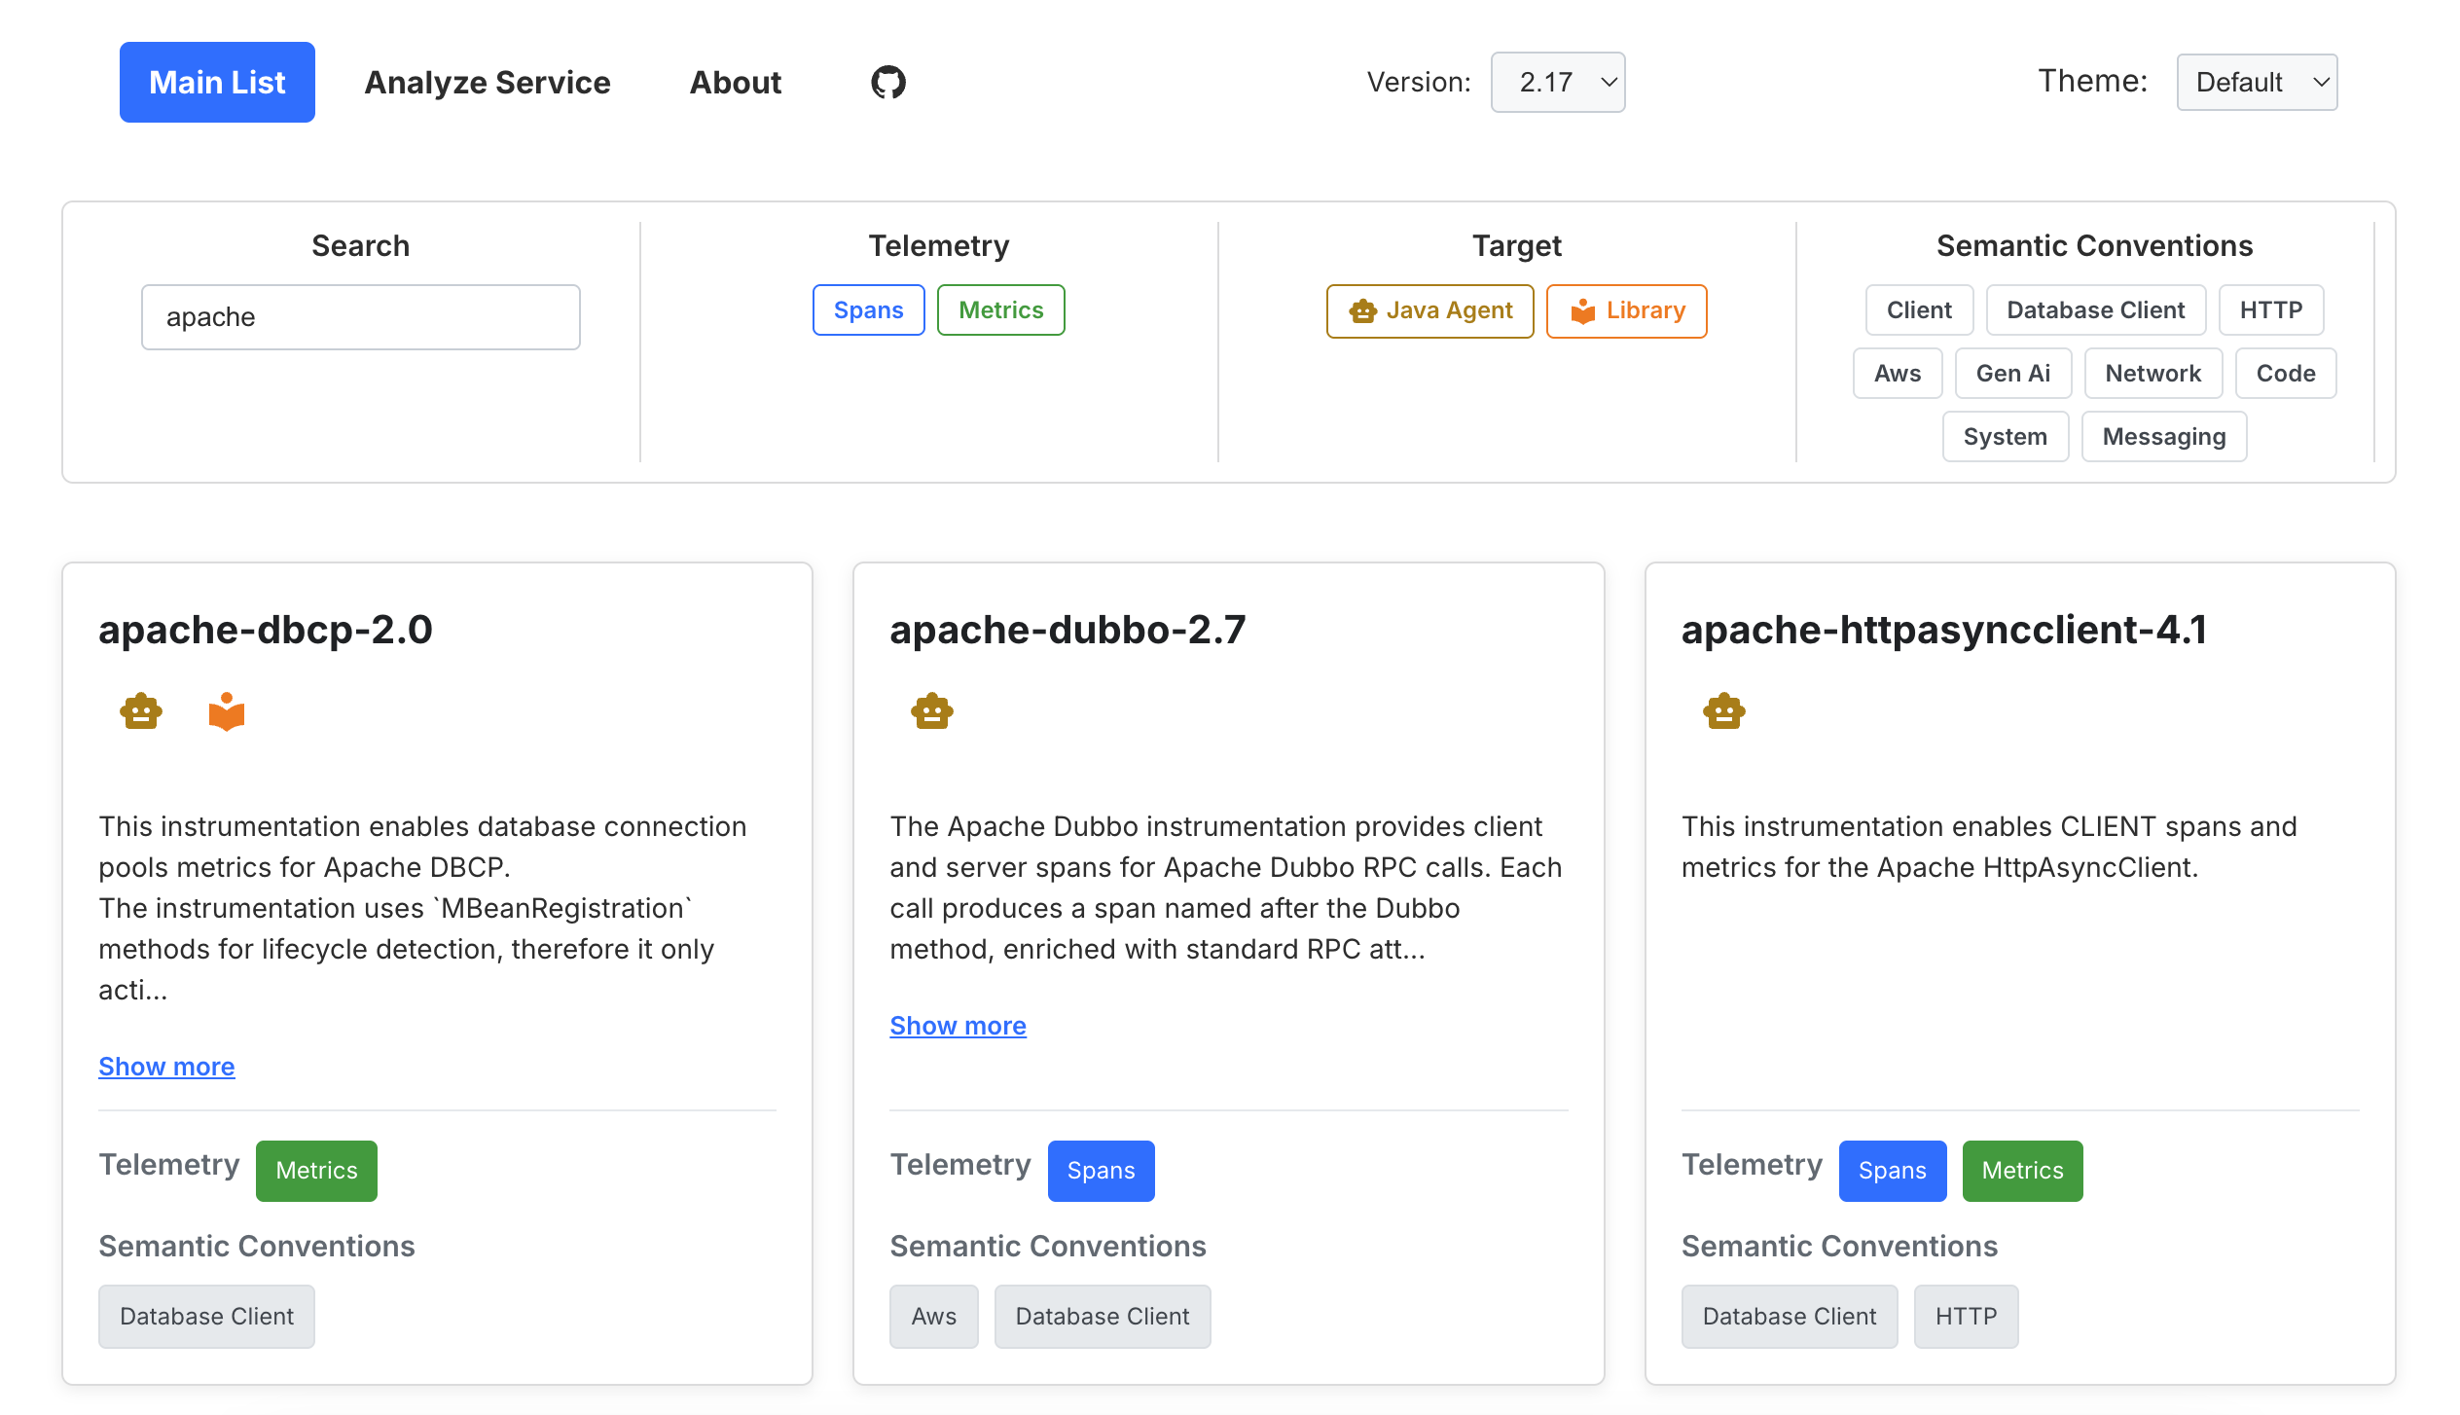Toggle the Metrics telemetry filter

click(1000, 310)
